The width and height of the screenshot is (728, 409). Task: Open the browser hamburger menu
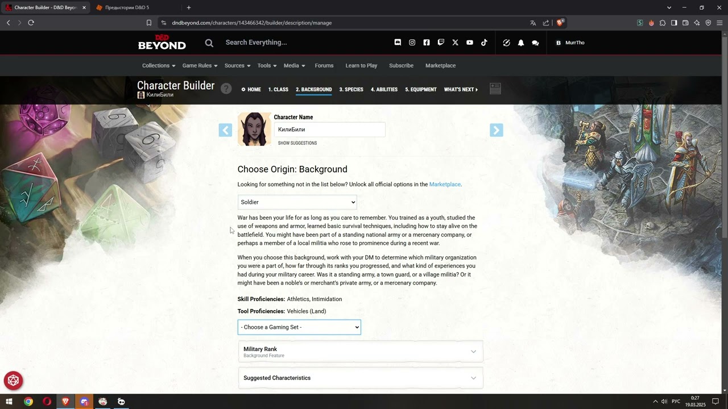(719, 23)
